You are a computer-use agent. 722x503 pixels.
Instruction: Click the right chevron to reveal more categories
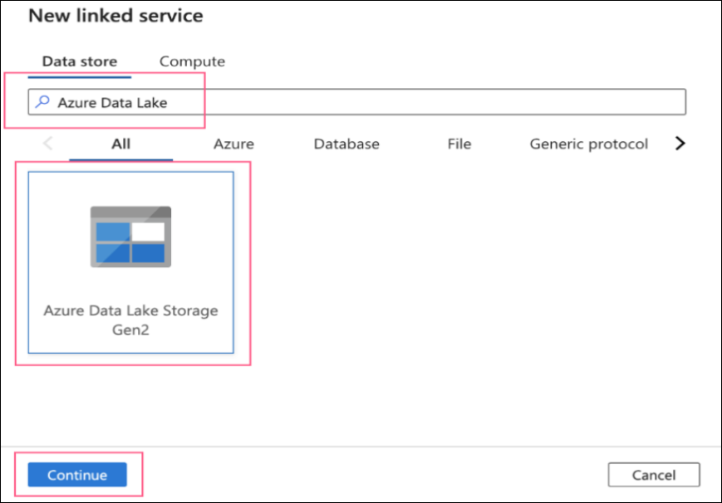pos(680,143)
